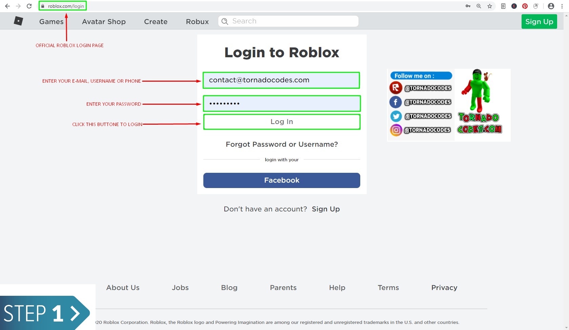Reload the page with refresh icon
Image resolution: width=569 pixels, height=330 pixels.
[x=29, y=6]
